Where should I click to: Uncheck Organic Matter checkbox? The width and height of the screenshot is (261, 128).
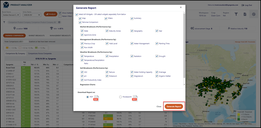[157, 76]
